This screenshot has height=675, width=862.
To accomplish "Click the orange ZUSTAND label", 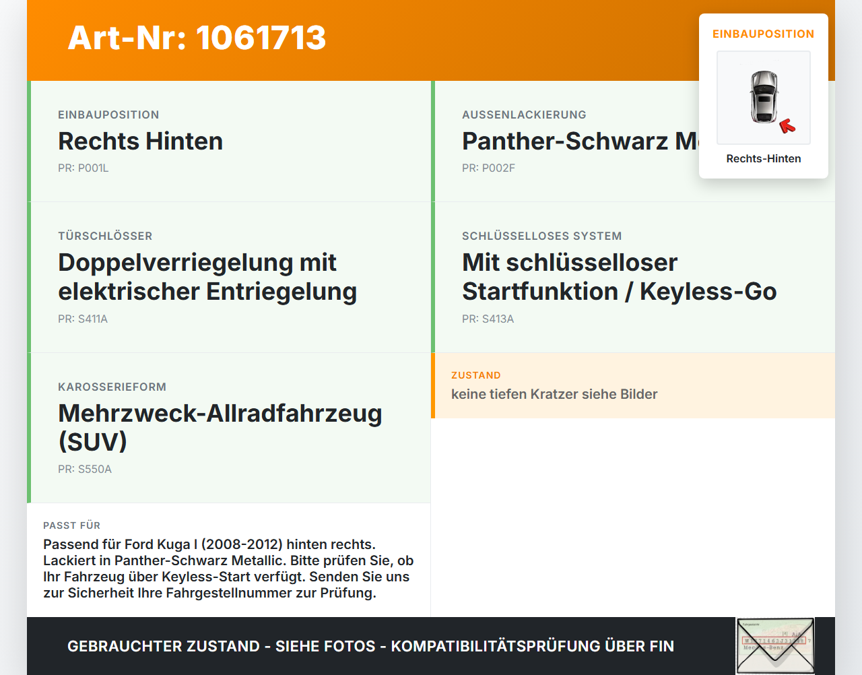I will point(476,376).
